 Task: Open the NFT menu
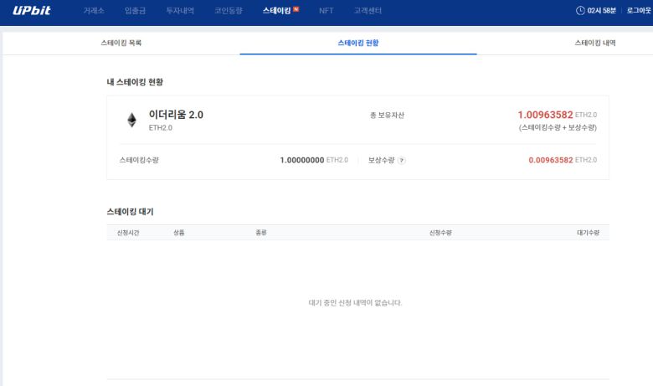326,11
